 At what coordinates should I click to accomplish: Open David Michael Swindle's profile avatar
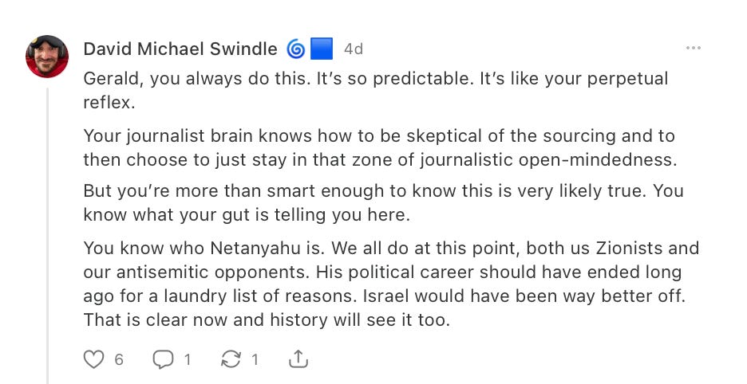click(46, 56)
